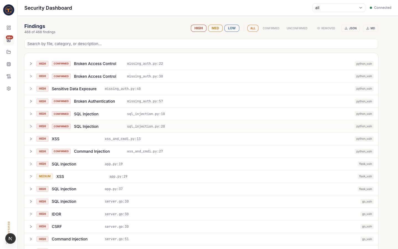Export findings as JSON

350,28
